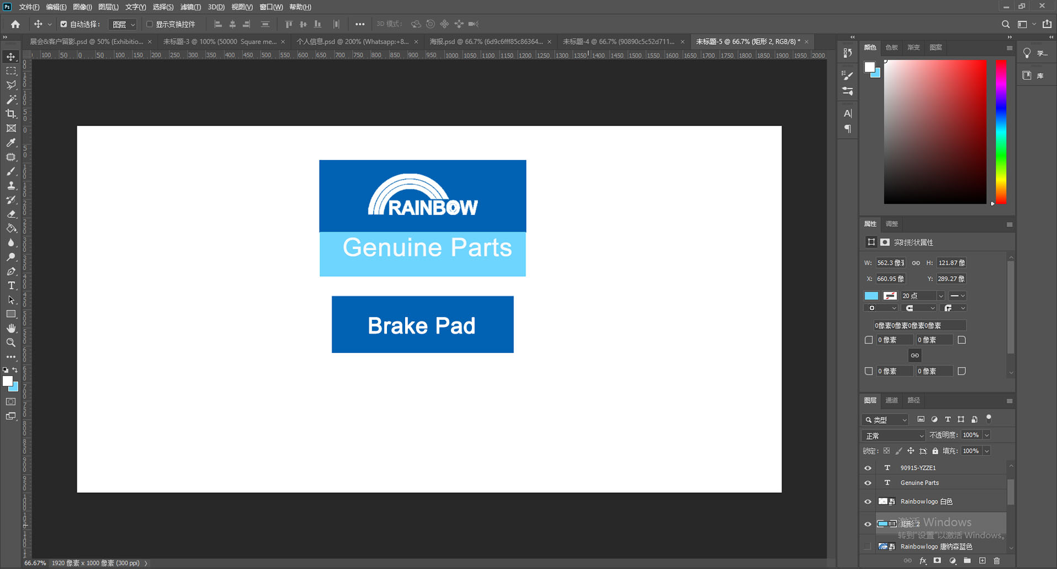Toggle the corner radius link button
Screen dimensions: 1057x569
coord(915,356)
